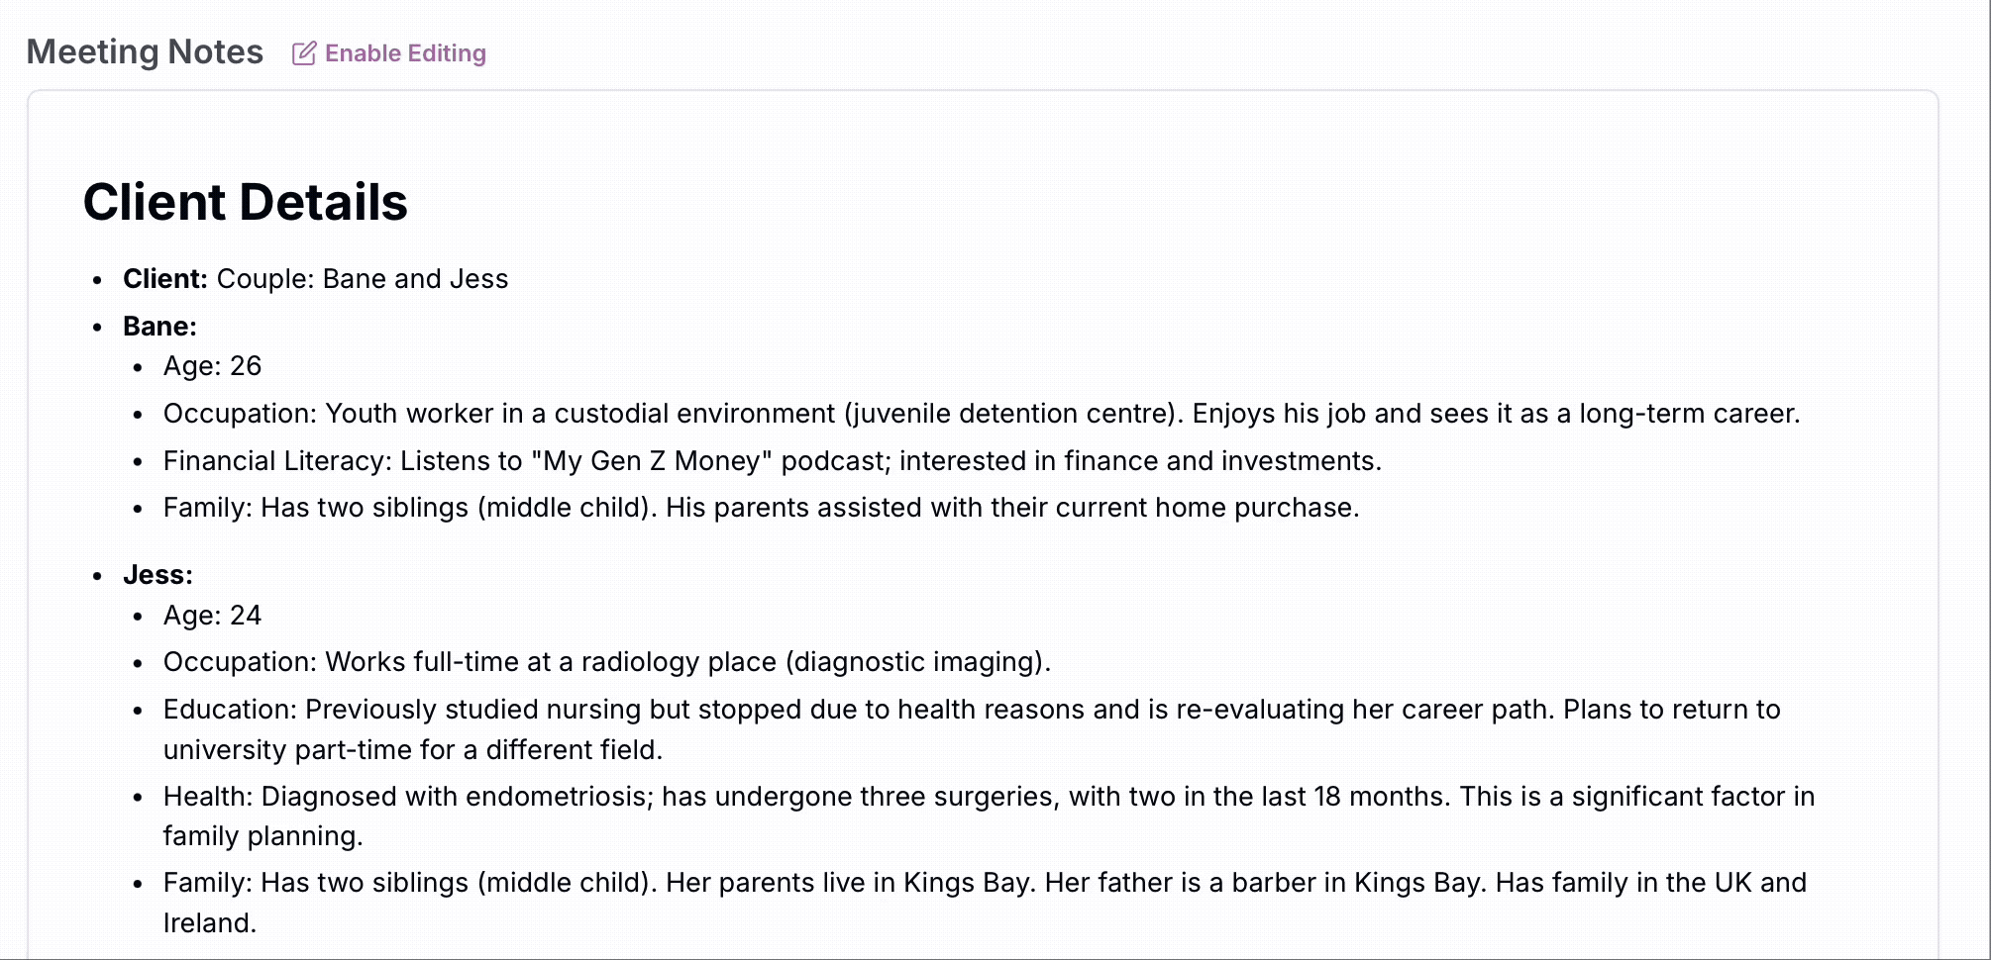This screenshot has height=960, width=1991.
Task: Click the Youth worker occupation line
Action: coord(982,414)
